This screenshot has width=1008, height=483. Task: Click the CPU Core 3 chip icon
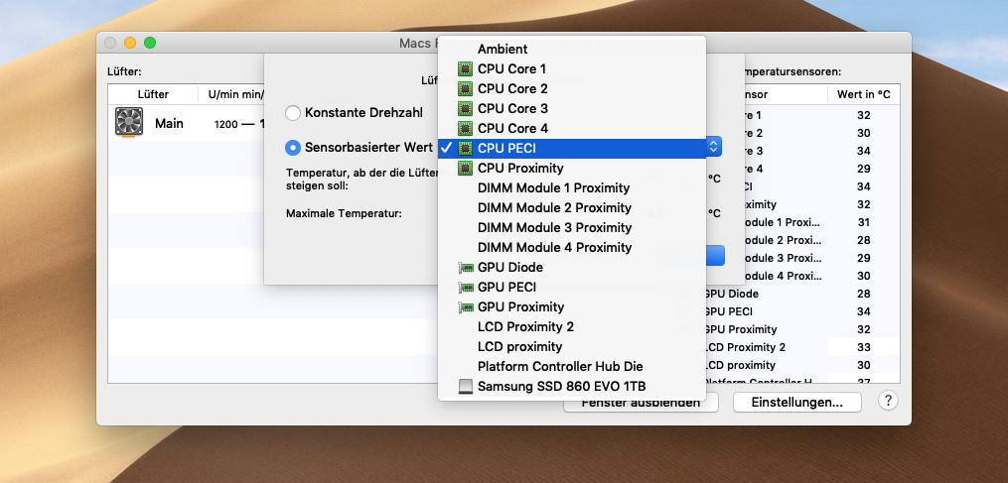pyautogui.click(x=465, y=109)
